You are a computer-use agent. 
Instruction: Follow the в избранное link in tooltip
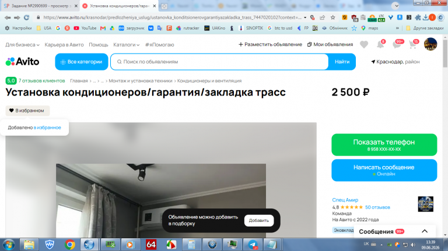[x=47, y=128]
